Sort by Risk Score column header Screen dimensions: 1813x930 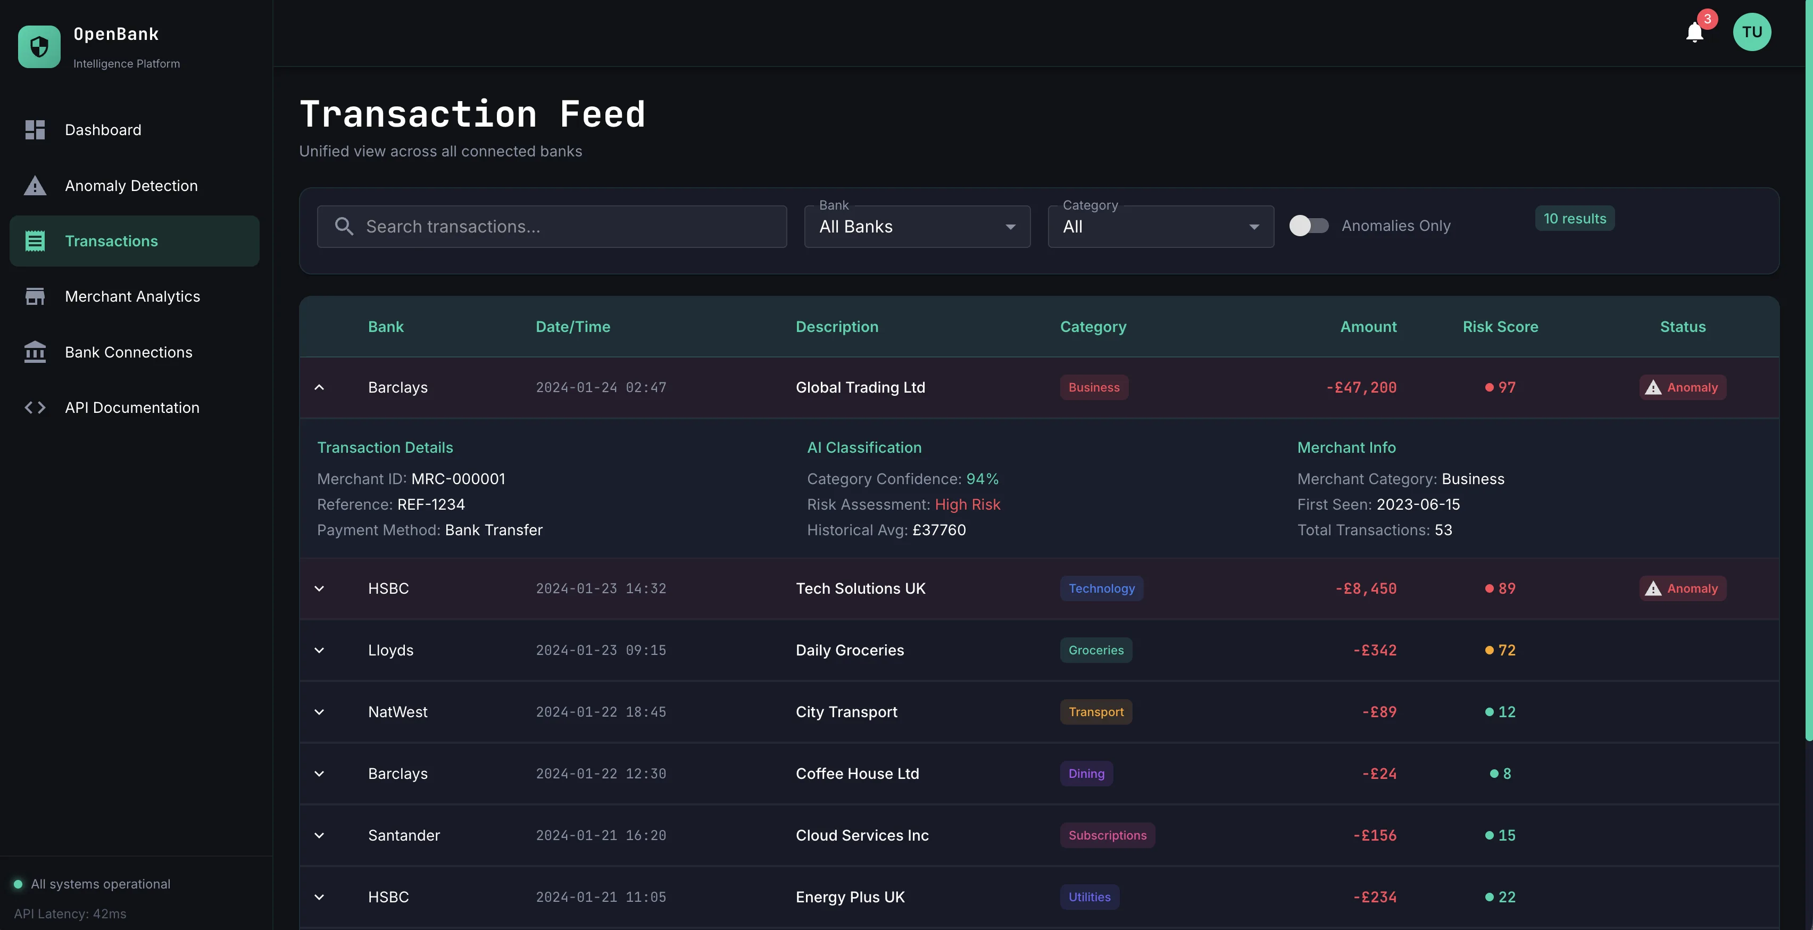point(1501,327)
